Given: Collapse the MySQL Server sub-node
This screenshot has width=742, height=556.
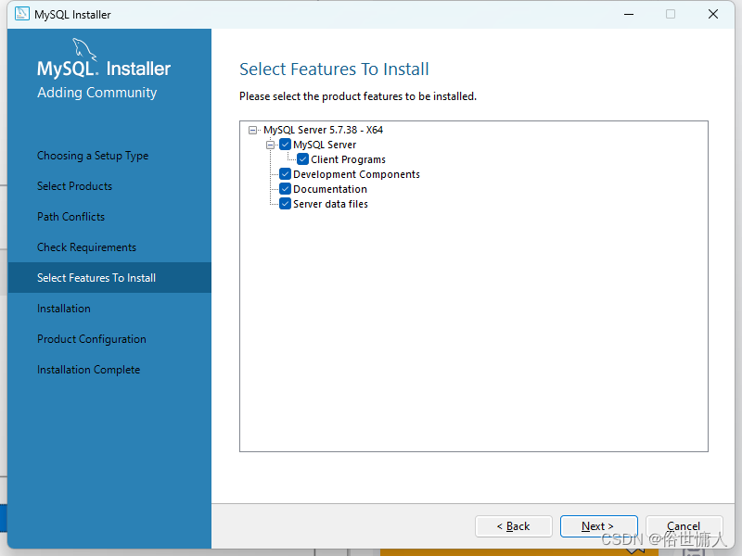Looking at the screenshot, I should [x=270, y=145].
